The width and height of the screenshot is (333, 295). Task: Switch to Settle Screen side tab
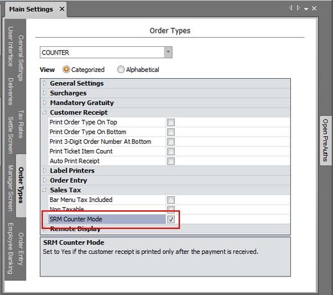(x=10, y=135)
